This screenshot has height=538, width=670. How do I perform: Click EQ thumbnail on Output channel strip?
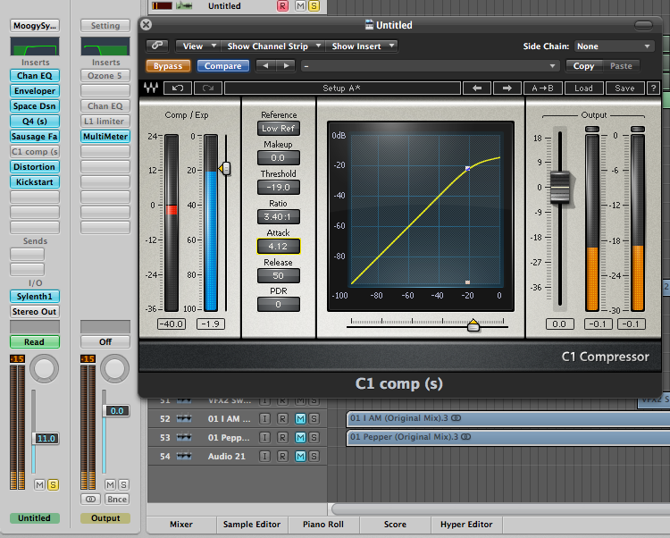click(x=105, y=46)
